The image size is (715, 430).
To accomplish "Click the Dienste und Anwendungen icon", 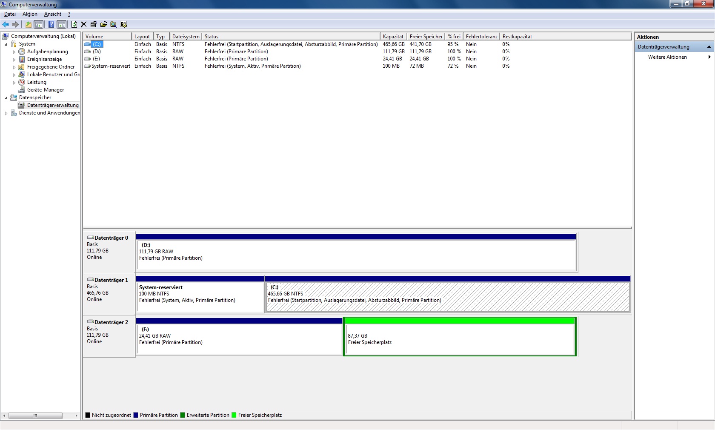I will tap(14, 113).
